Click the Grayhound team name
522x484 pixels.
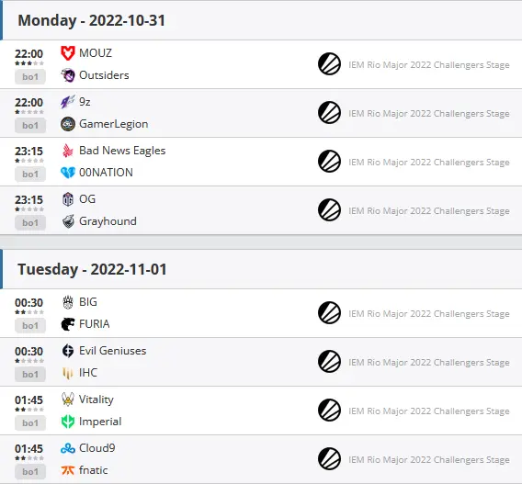[x=108, y=221]
